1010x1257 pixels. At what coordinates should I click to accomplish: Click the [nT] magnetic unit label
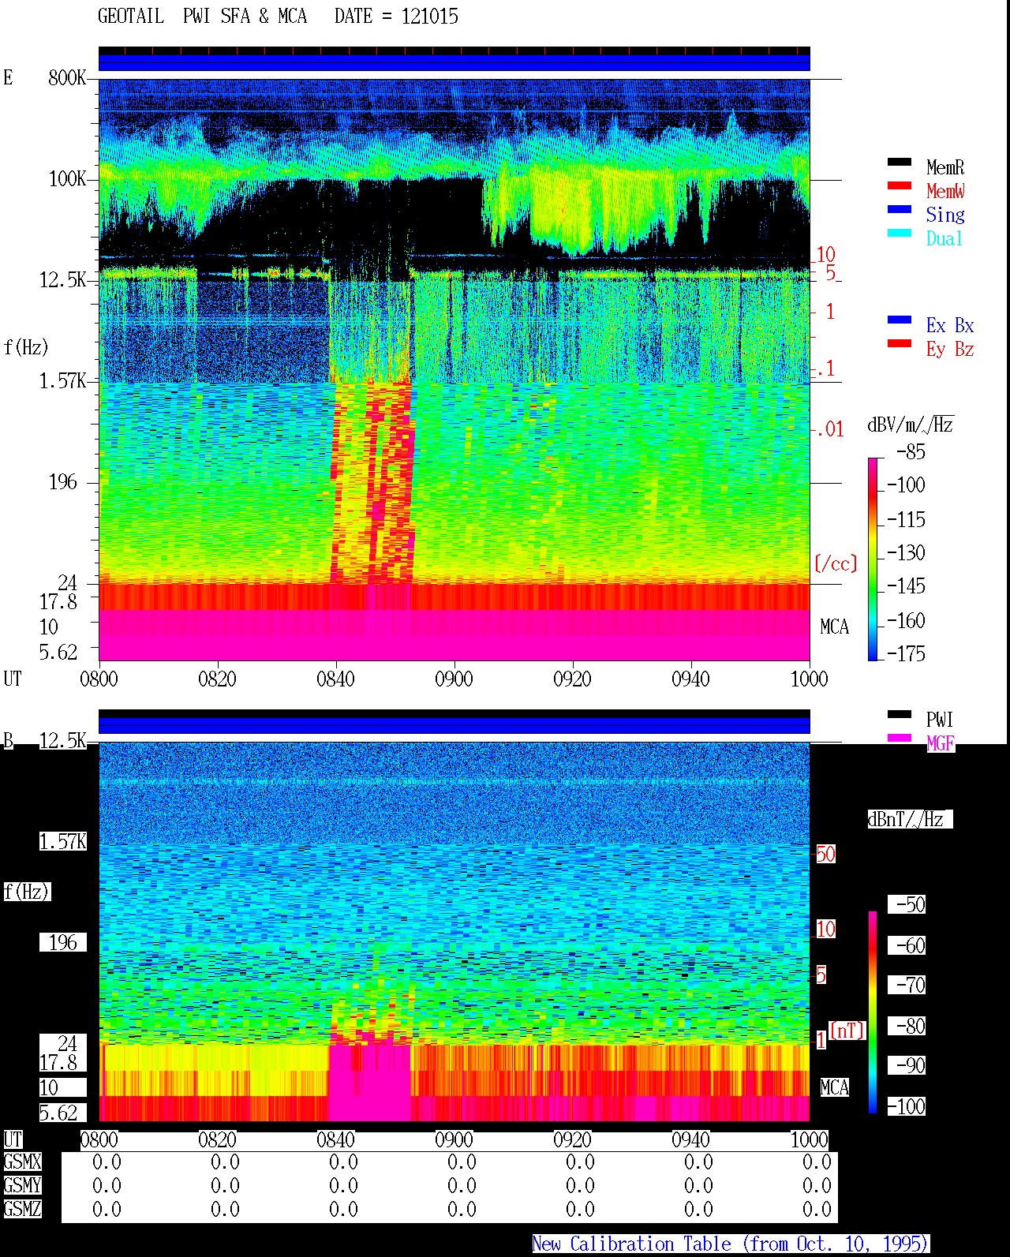click(x=847, y=1030)
